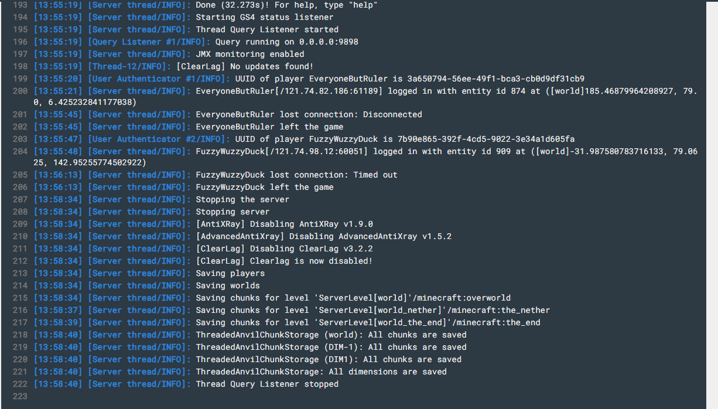Click the '[13:58:37]' timestamp on line 216
Image resolution: width=718 pixels, height=409 pixels.
(x=58, y=310)
